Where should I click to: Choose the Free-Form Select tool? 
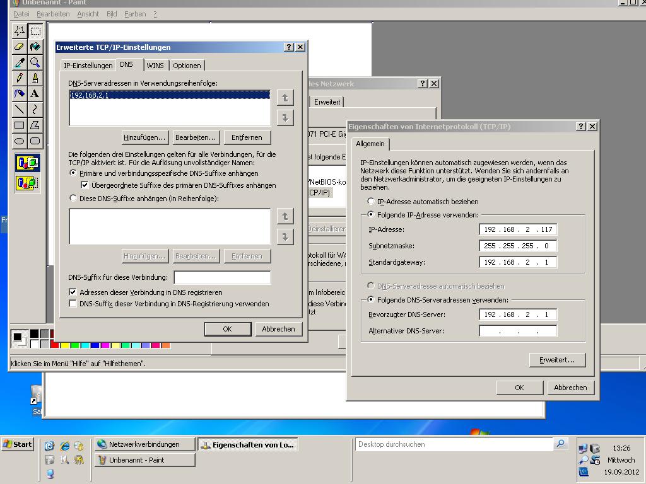pyautogui.click(x=19, y=30)
